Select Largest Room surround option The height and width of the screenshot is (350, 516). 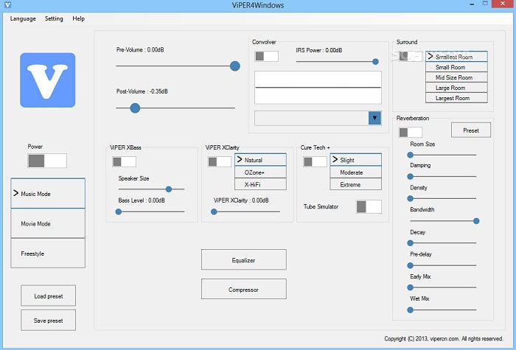click(x=456, y=98)
